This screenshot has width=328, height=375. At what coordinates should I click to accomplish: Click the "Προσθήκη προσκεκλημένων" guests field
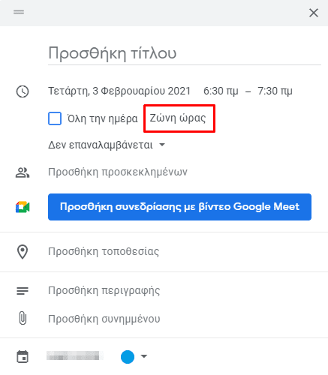tap(118, 172)
